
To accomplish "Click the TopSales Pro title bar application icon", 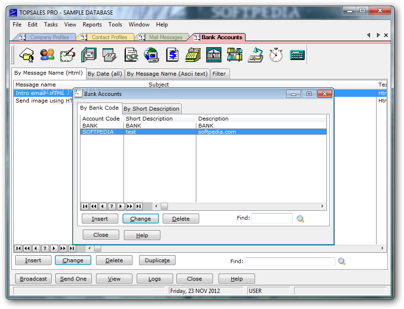I will click(x=13, y=12).
